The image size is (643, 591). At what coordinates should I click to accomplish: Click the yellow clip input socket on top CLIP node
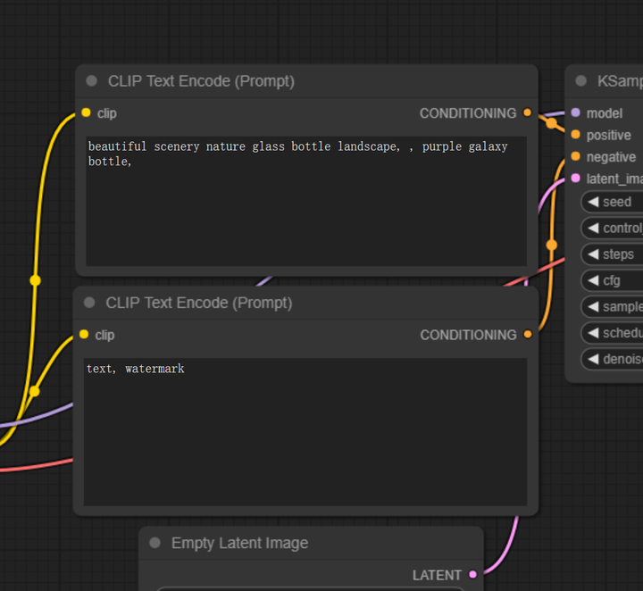(86, 112)
